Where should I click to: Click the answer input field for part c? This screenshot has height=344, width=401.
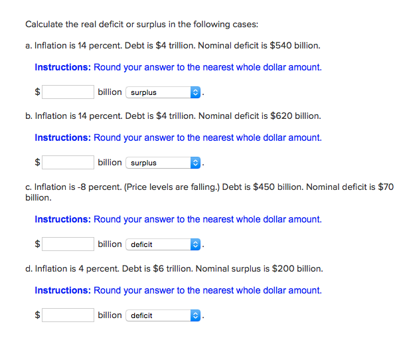(68, 244)
